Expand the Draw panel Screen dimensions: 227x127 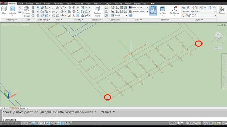click(59, 20)
